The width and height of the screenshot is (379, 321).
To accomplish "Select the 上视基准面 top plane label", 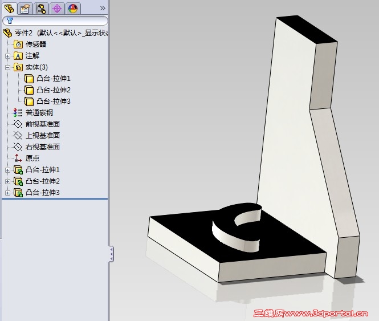I will coord(43,136).
